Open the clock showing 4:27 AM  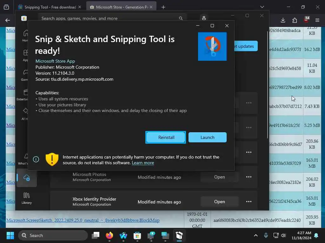coord(302,235)
